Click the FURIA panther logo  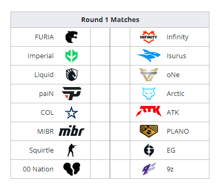71,37
